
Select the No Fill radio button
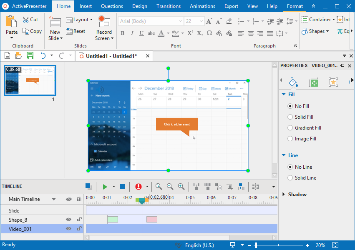[290, 106]
